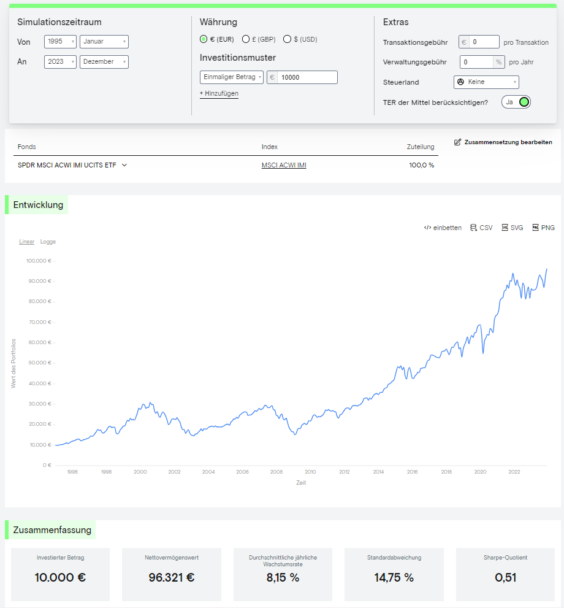This screenshot has width=564, height=608.
Task: Open the Steuerland Keine dropdown
Action: (x=486, y=82)
